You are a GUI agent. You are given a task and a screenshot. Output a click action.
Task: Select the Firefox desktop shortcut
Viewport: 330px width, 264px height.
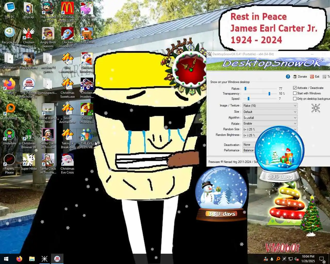pos(10,87)
